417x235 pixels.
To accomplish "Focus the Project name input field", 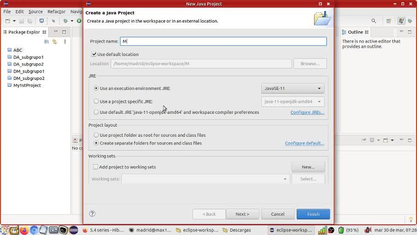I will [x=223, y=41].
